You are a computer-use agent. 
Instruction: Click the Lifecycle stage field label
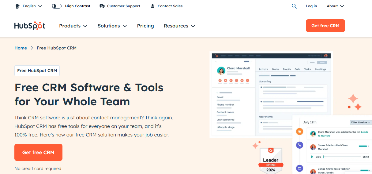click(x=226, y=127)
